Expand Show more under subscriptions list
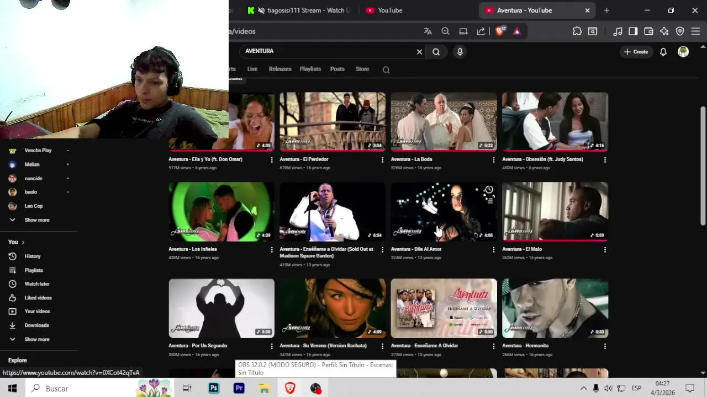This screenshot has height=397, width=707. point(36,220)
